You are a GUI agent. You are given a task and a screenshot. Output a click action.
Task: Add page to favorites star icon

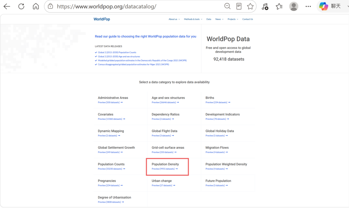tap(250, 6)
